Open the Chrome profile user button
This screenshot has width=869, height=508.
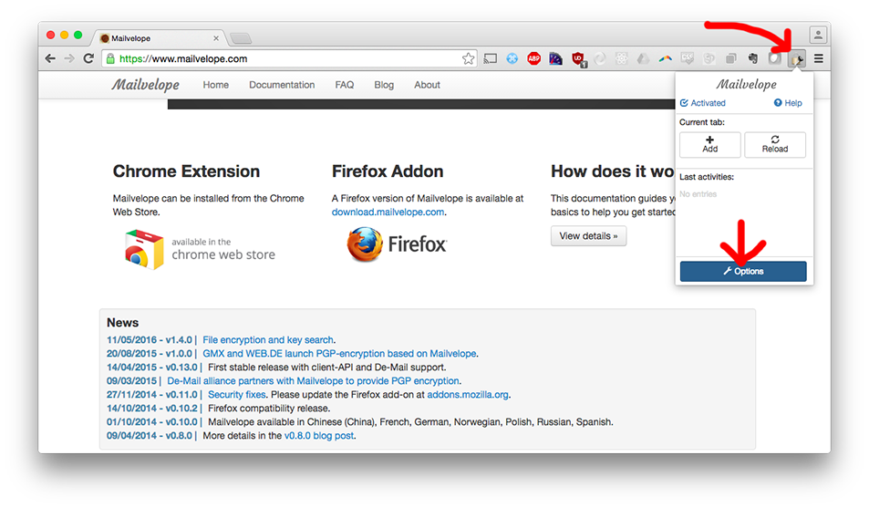pos(818,35)
